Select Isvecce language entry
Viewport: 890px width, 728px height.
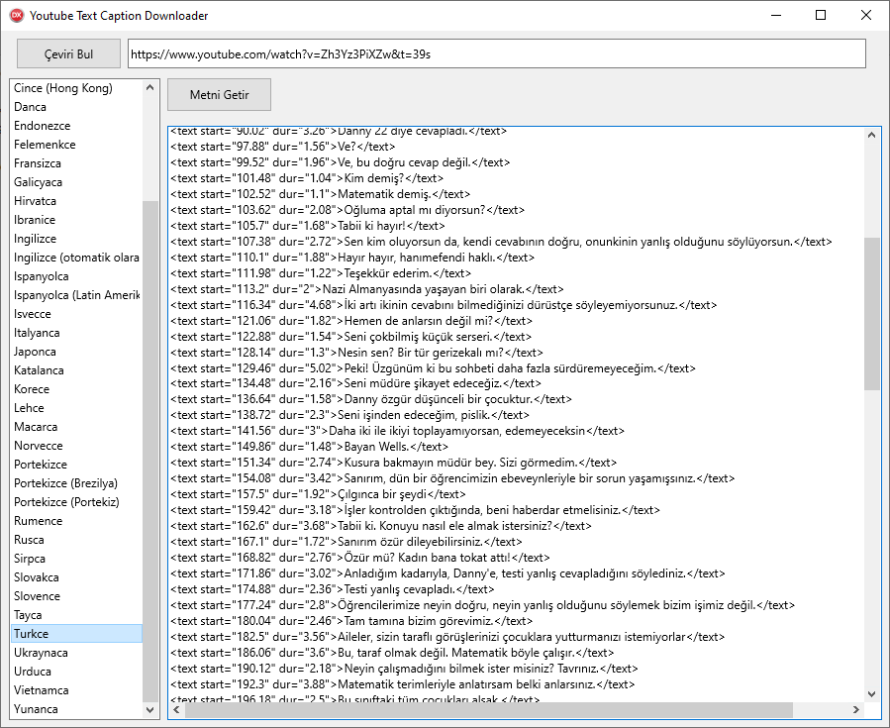[76, 313]
